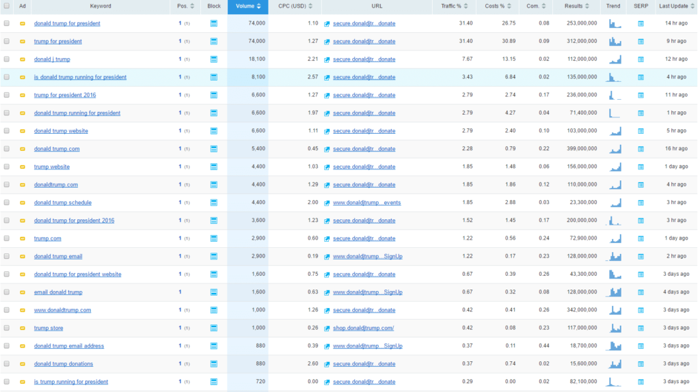The image size is (700, 392).
Task: Open external link icon for 'donald trump email address'
Action: [x=327, y=346]
